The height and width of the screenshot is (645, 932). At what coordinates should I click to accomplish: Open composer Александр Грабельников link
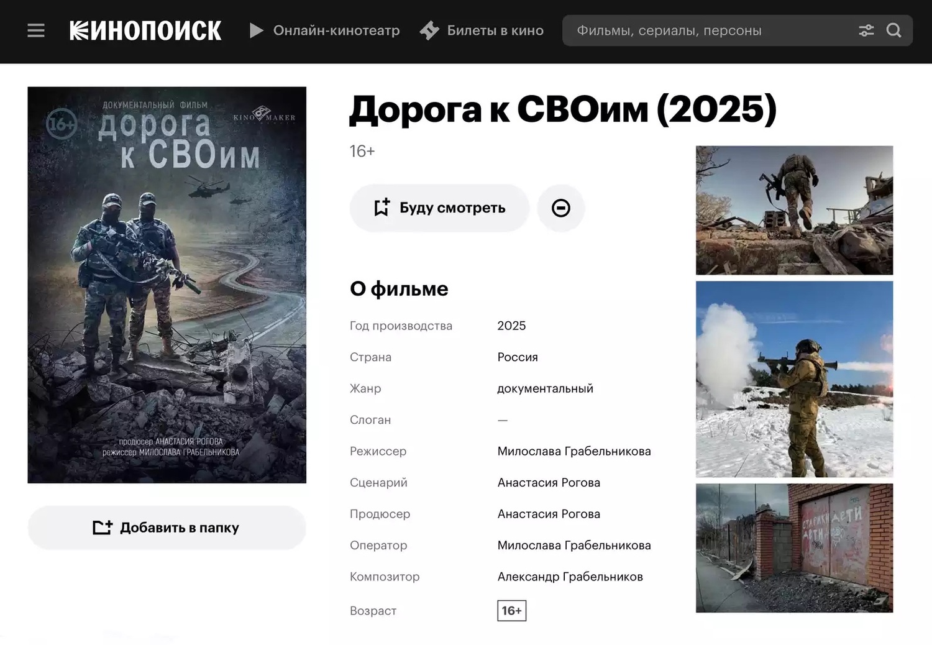(570, 577)
